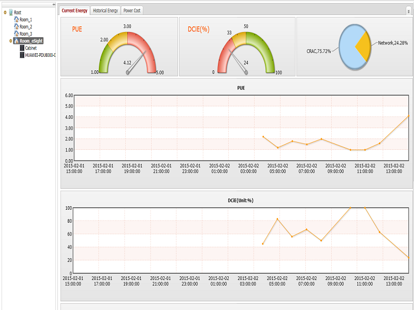Click the Root server icon in tree
This screenshot has height=310, width=414.
(11, 12)
